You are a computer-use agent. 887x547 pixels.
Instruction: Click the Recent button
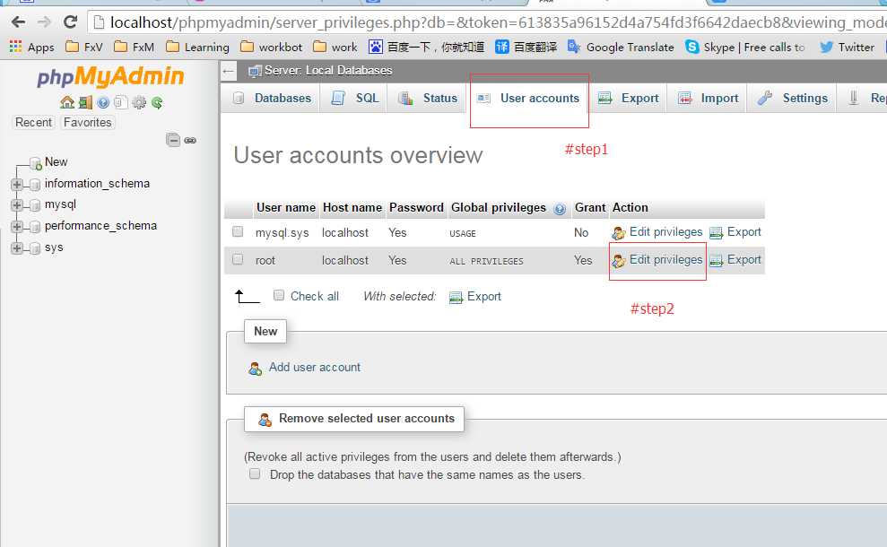[33, 122]
